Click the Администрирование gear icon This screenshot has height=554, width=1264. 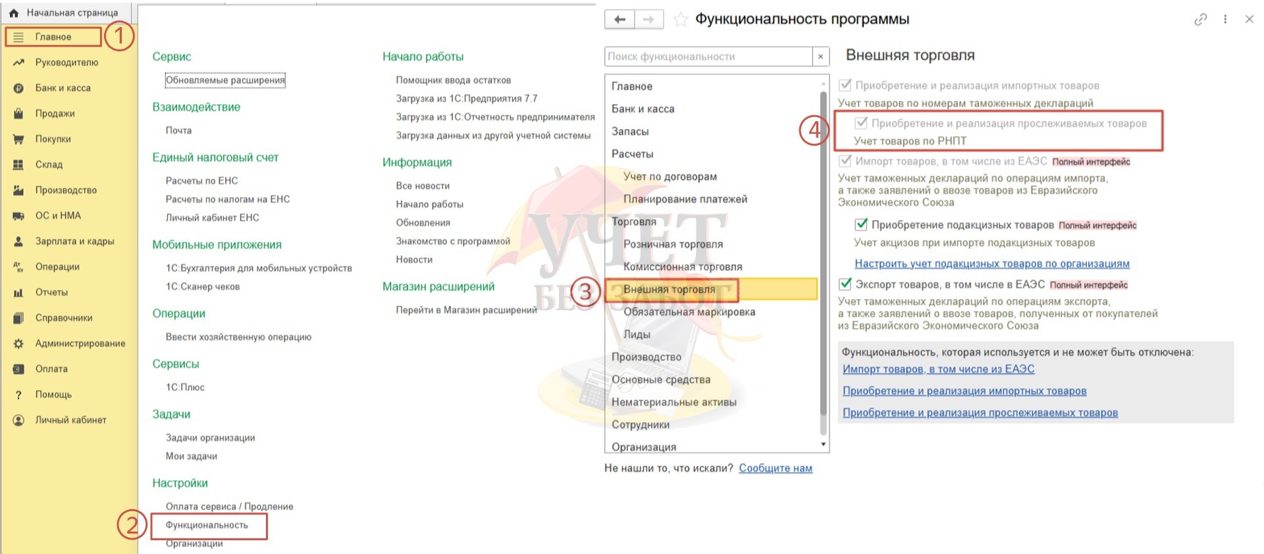click(x=18, y=343)
